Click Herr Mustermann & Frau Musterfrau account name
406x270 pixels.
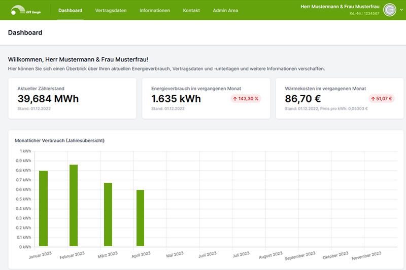340,7
